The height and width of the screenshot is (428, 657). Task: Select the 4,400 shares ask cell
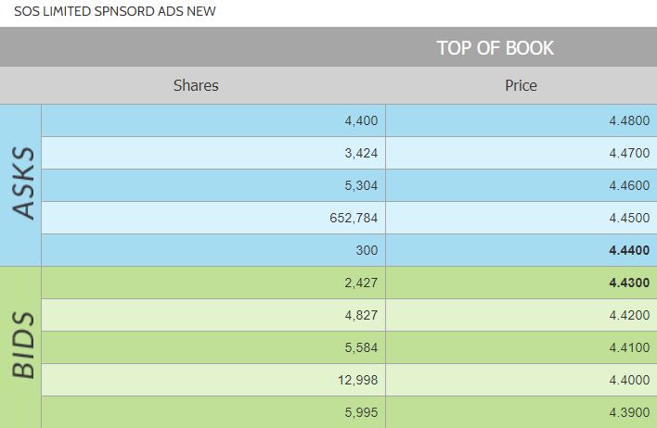(360, 120)
